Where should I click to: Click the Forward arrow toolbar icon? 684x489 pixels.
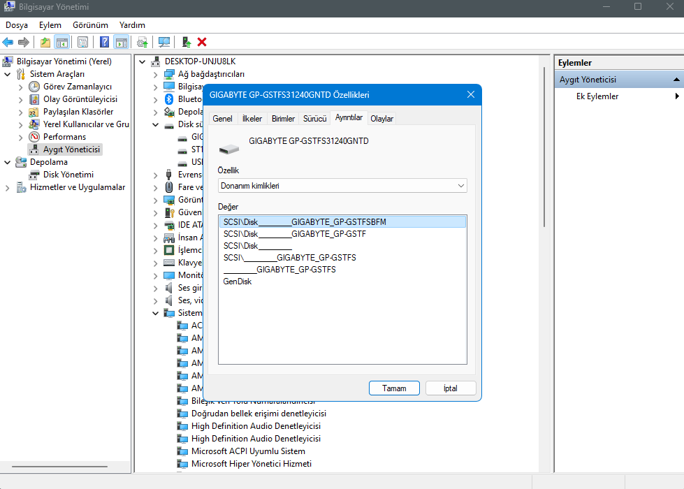[24, 43]
